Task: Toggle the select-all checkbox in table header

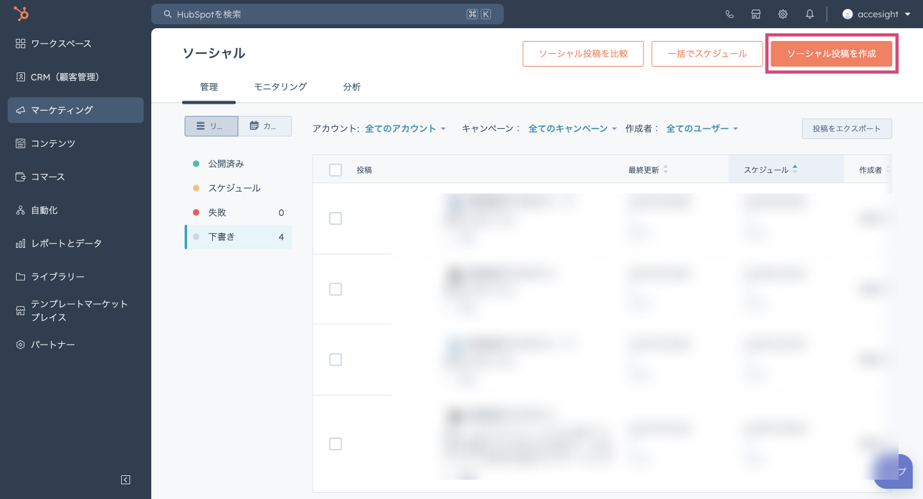Action: click(335, 170)
